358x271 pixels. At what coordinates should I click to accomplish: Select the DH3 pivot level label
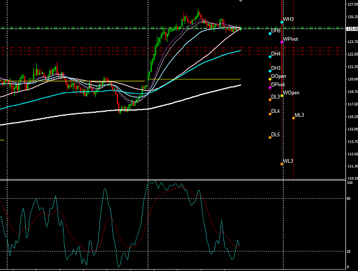[276, 68]
